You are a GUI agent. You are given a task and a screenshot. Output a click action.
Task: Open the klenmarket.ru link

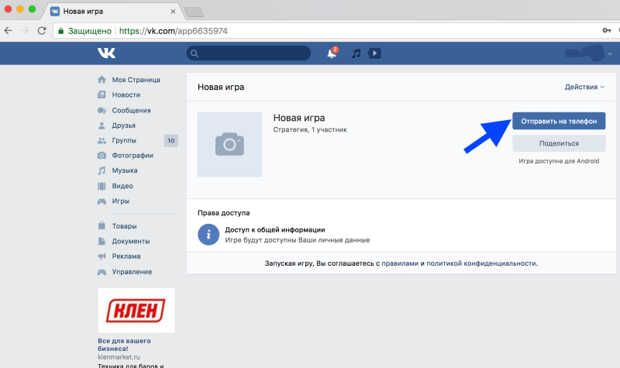click(119, 357)
